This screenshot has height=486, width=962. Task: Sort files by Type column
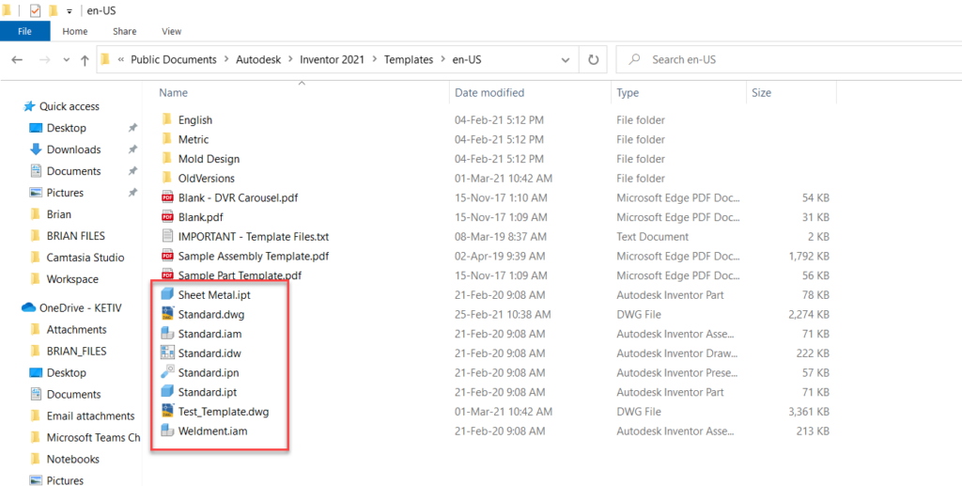coord(628,93)
